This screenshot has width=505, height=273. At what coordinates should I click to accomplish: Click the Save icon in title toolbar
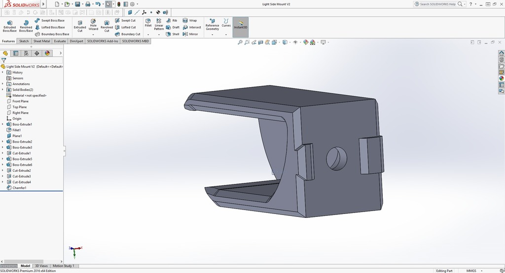[77, 4]
